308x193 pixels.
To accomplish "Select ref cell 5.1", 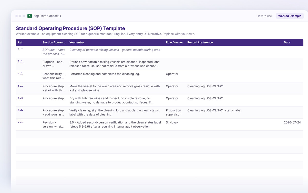I will click(x=20, y=86).
